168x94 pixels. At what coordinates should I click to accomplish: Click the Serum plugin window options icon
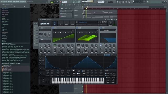tap(41, 20)
